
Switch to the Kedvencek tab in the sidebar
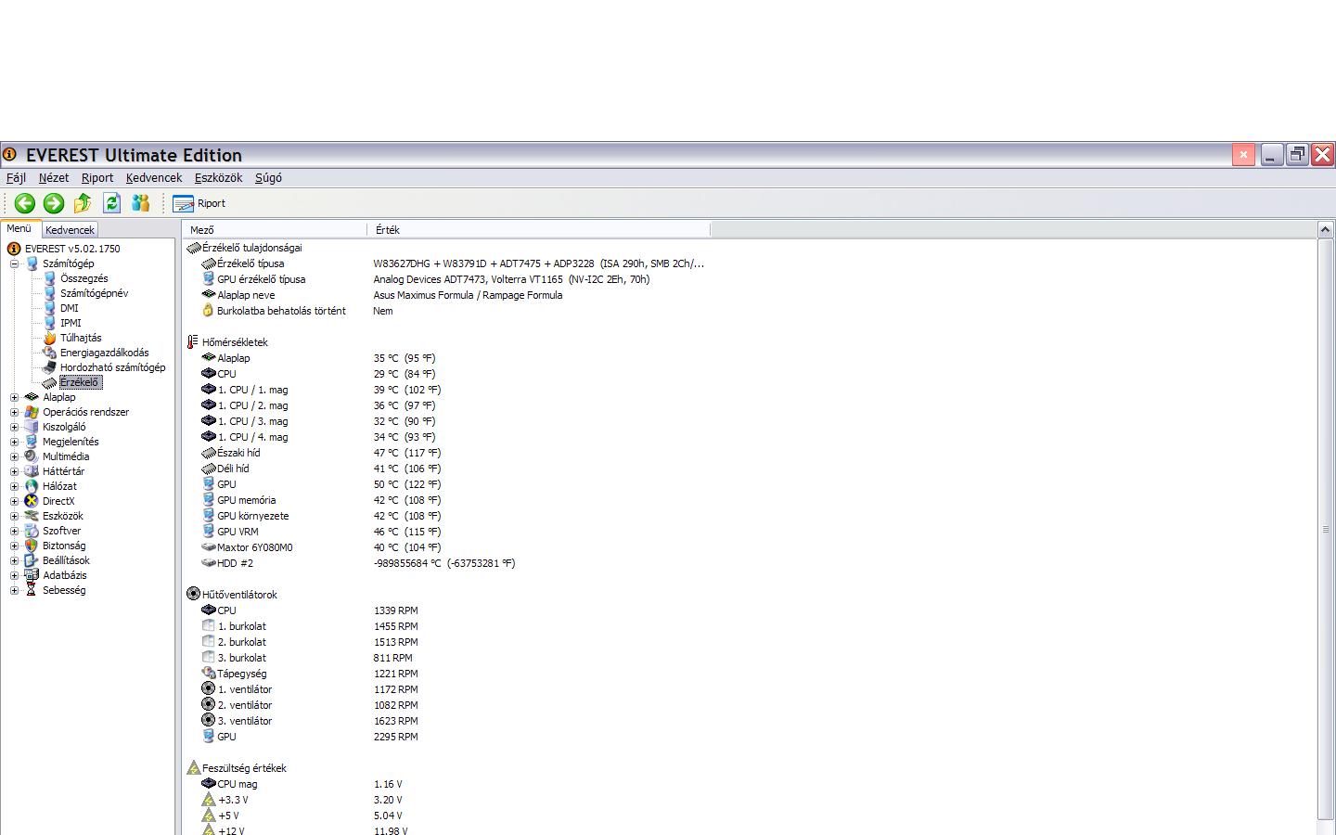(70, 230)
